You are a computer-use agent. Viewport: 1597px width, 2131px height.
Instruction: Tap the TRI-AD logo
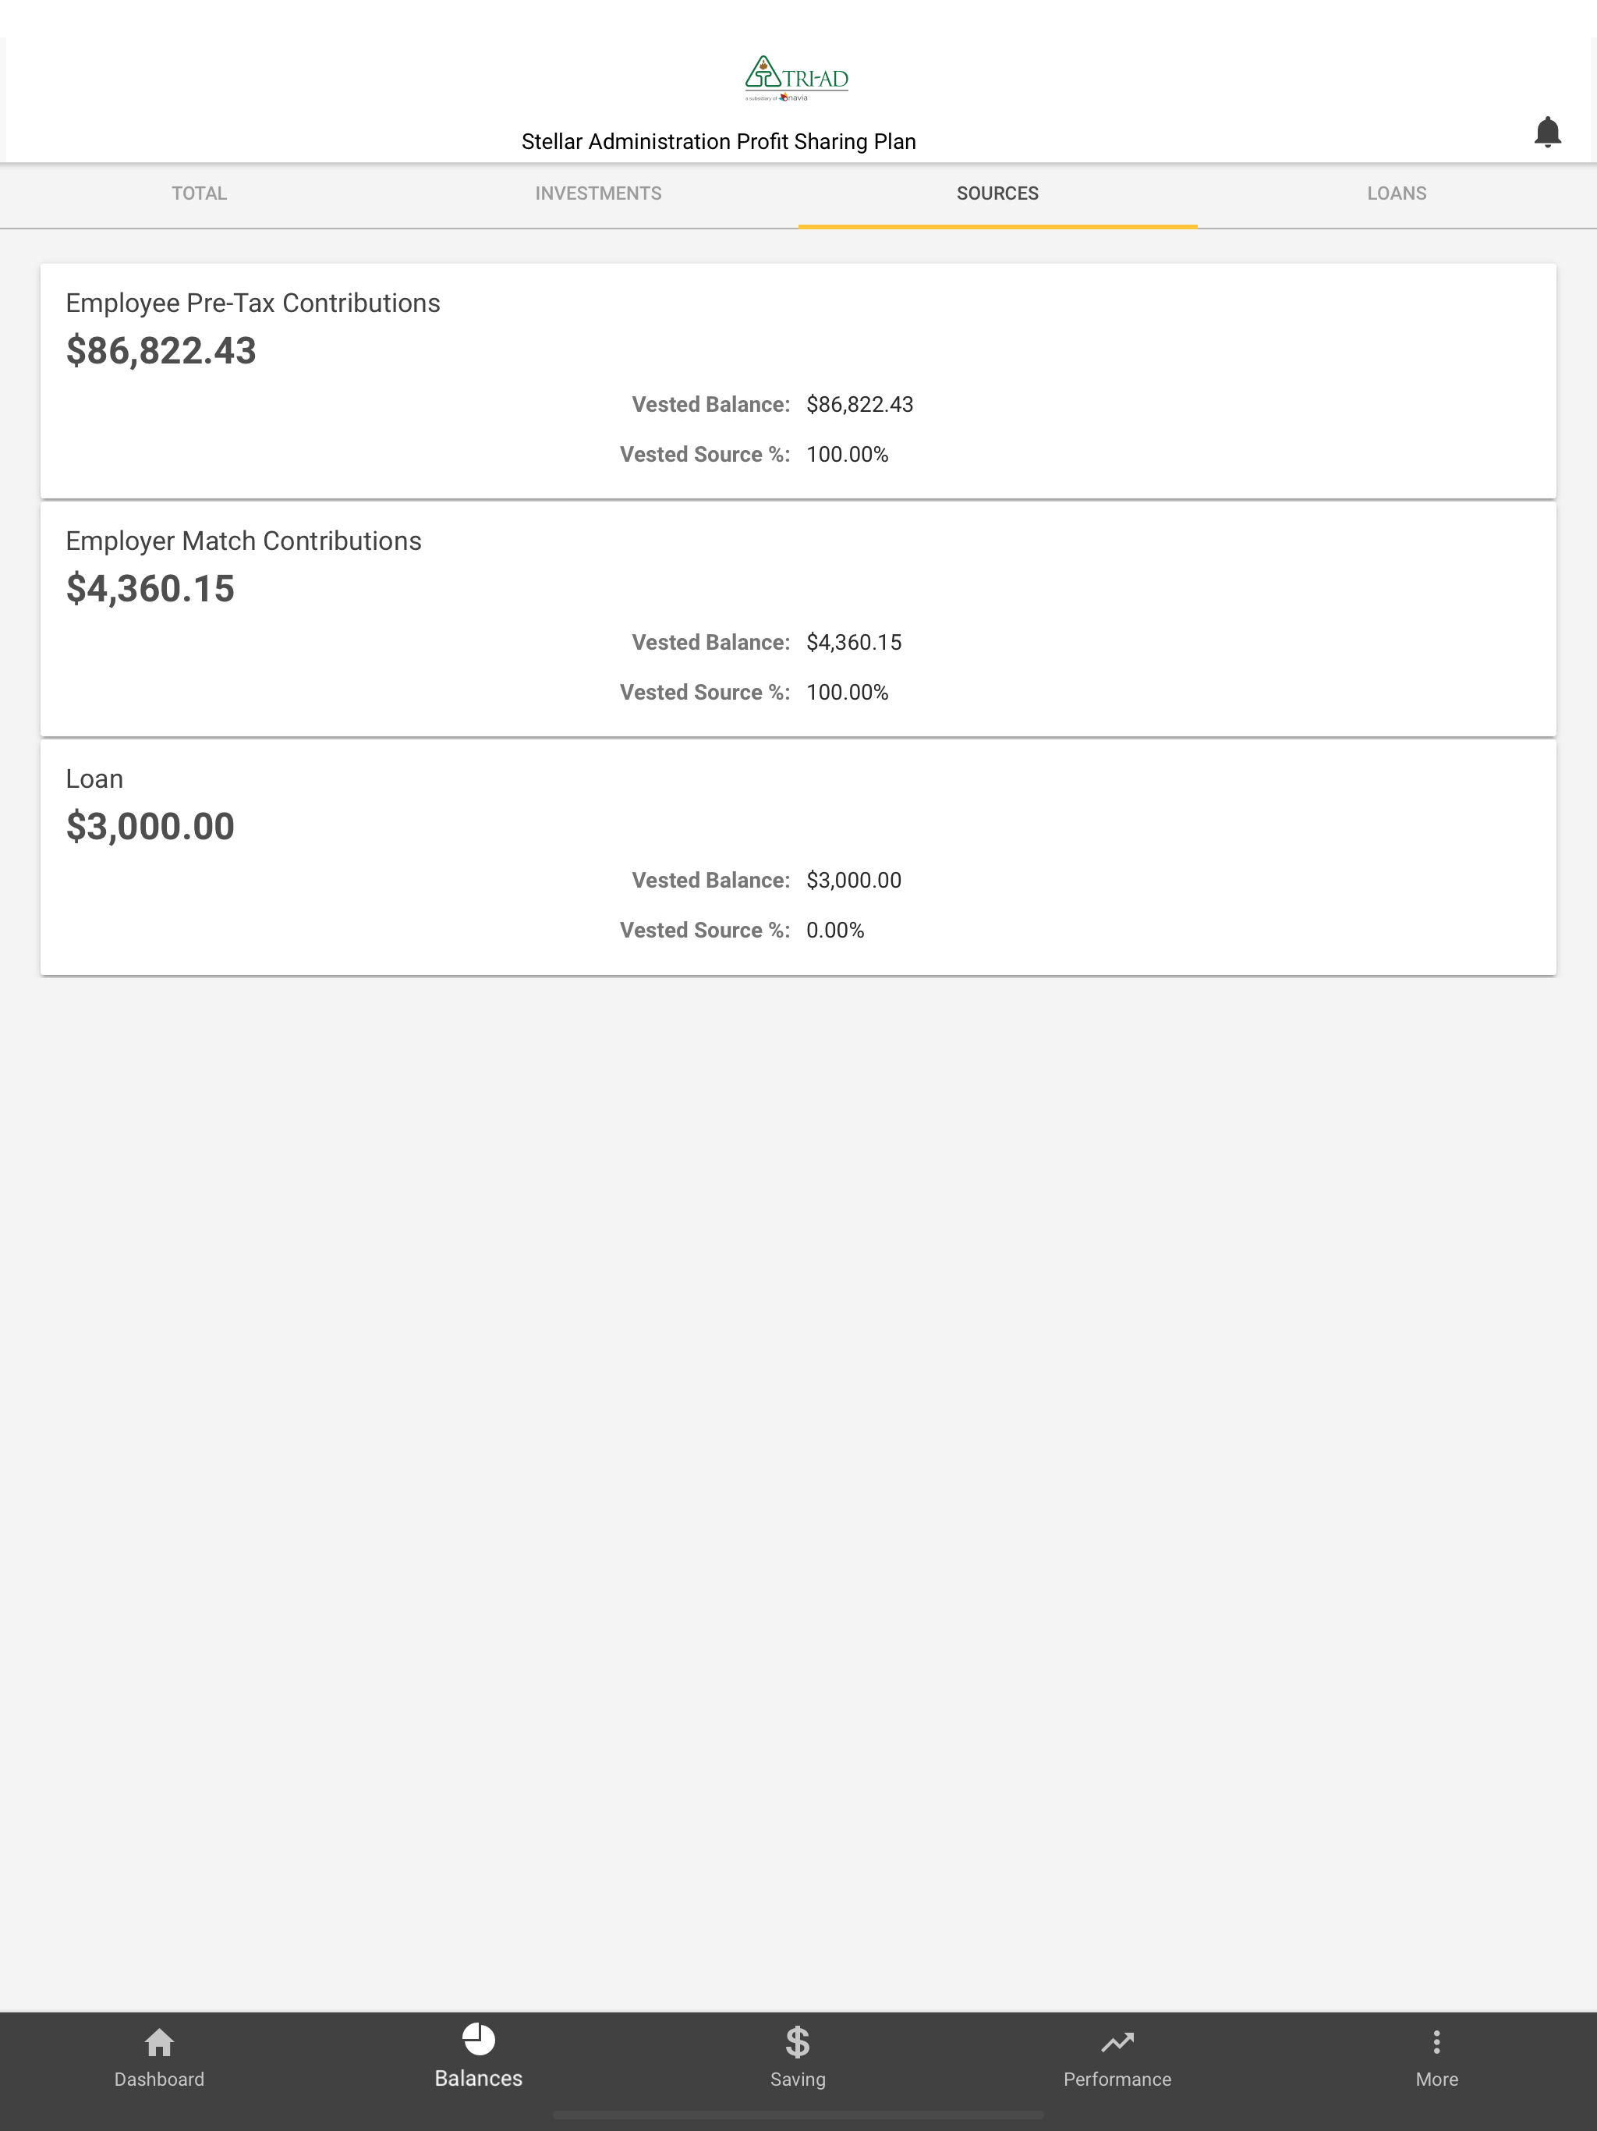[x=797, y=78]
